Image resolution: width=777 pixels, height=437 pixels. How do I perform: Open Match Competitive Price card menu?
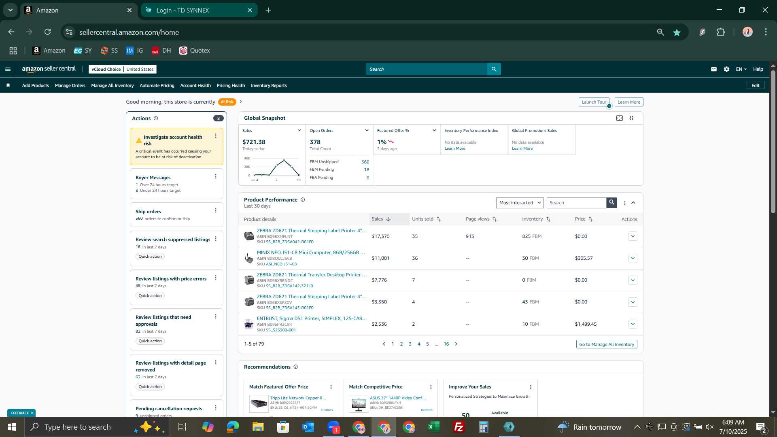431,387
